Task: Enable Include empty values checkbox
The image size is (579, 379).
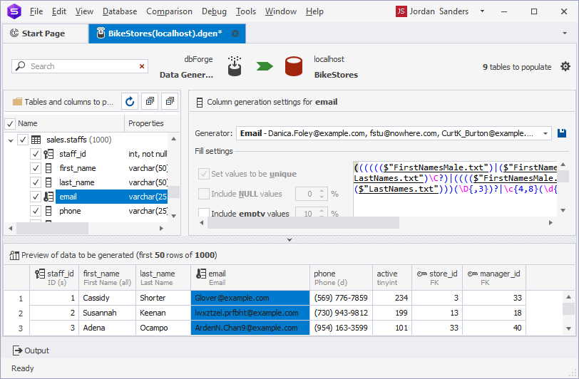Action: coord(204,213)
